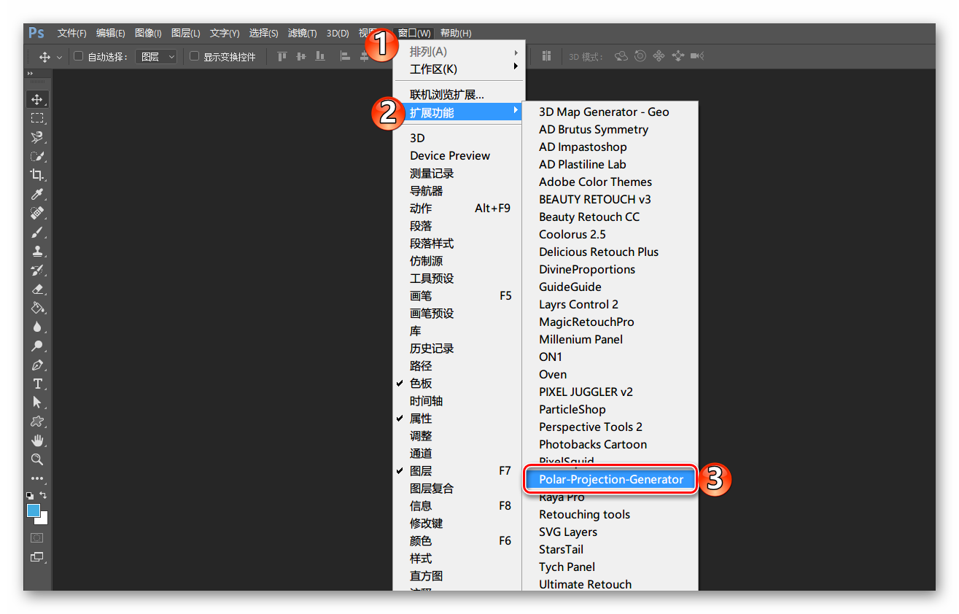This screenshot has width=959, height=614.
Task: Select the Quick Selection tool
Action: point(37,156)
